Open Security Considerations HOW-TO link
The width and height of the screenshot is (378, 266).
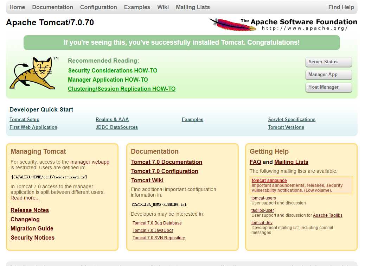coord(113,70)
